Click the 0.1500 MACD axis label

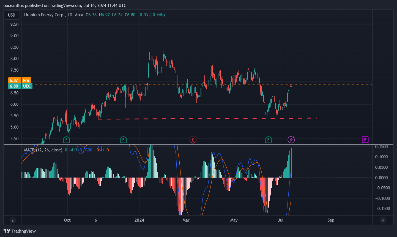[x=381, y=147]
